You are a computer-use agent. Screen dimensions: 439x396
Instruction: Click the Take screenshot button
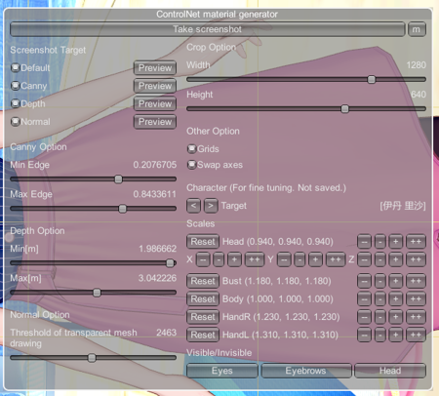point(208,29)
